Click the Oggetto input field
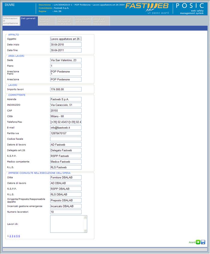The width and height of the screenshot is (210, 254). tap(66, 39)
